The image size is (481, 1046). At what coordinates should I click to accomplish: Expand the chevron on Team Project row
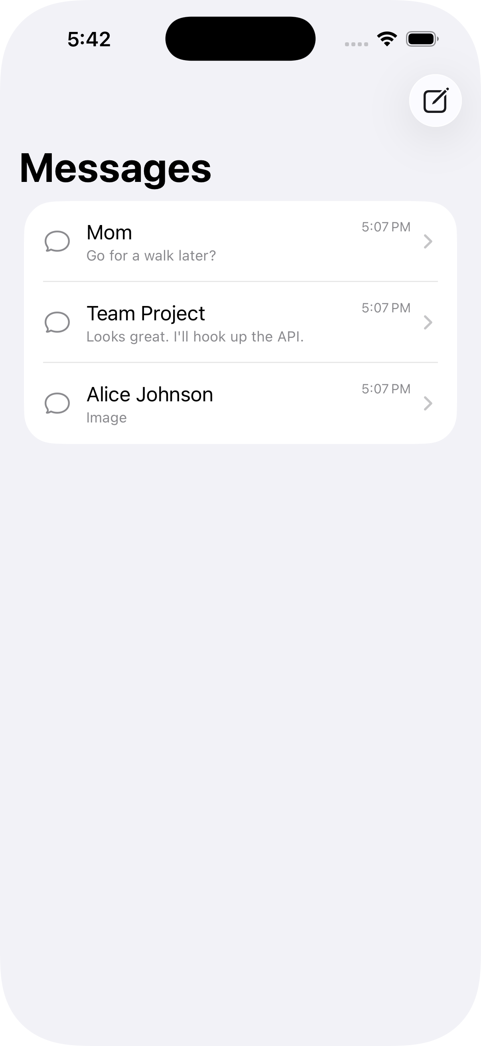click(428, 322)
